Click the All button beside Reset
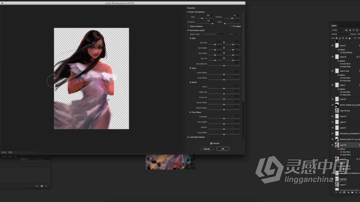This screenshot has height=202, width=360. pyautogui.click(x=239, y=34)
